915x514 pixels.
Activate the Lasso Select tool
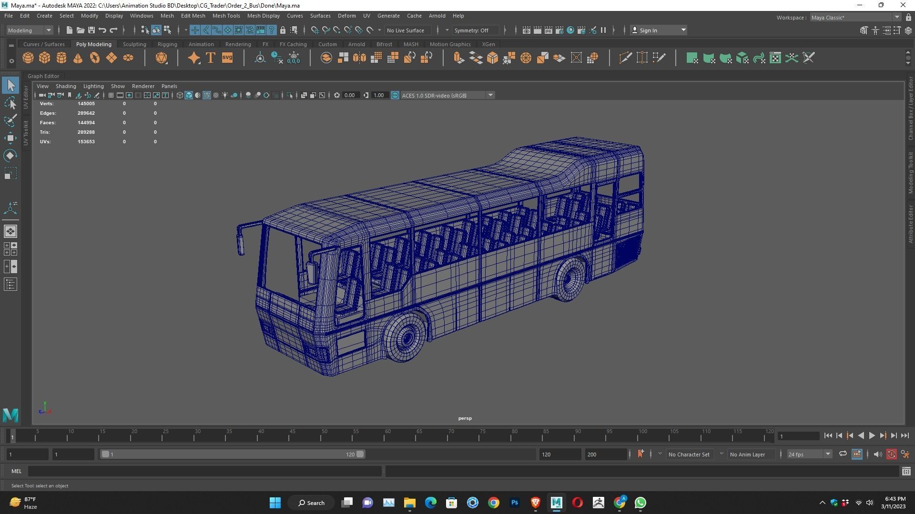coord(10,103)
